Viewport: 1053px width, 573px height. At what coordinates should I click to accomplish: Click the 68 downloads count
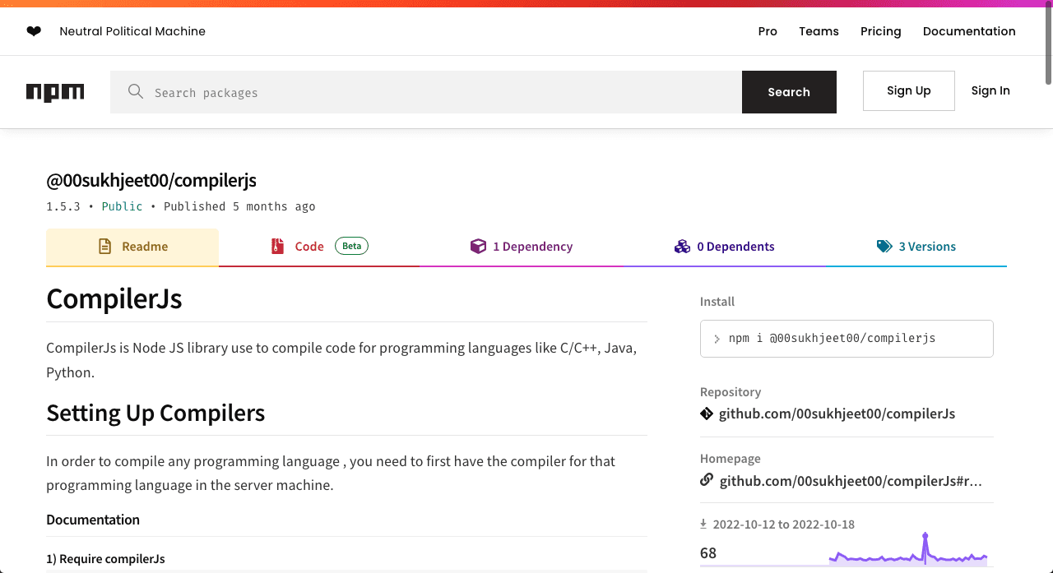708,553
